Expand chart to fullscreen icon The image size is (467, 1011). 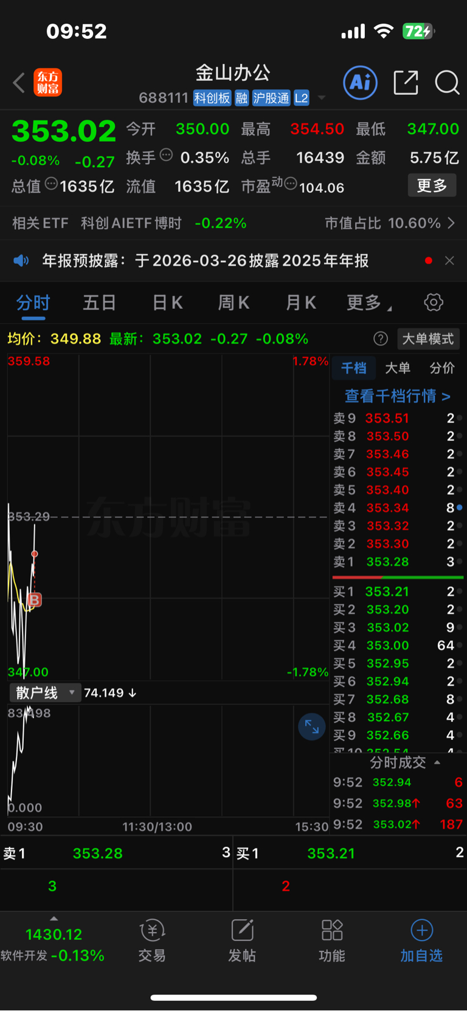tap(312, 726)
